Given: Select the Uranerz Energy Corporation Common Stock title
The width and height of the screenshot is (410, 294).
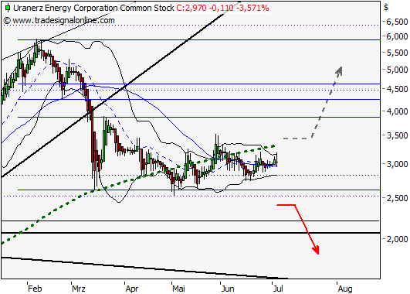Looking at the screenshot, I should coord(93,8).
